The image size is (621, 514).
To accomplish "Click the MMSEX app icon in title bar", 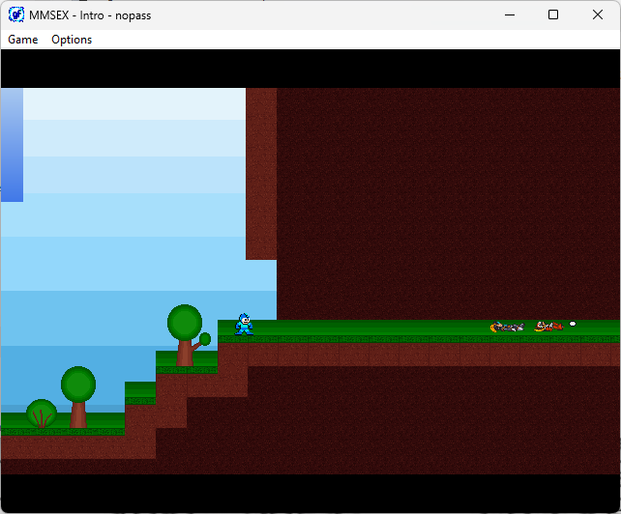I will [x=16, y=15].
